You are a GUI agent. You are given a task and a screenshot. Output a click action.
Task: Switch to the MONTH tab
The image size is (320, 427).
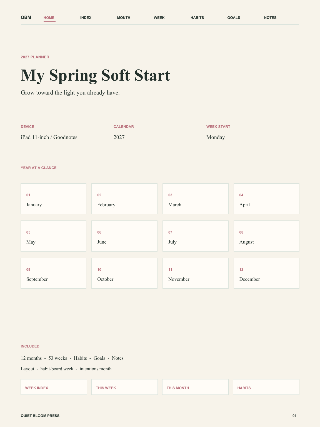point(124,18)
